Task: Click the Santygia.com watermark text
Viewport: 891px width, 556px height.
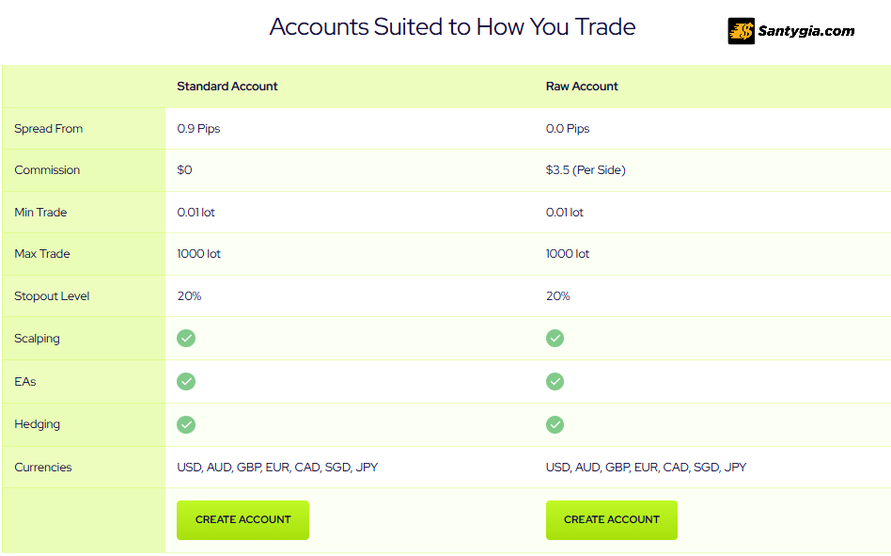Action: coord(805,31)
